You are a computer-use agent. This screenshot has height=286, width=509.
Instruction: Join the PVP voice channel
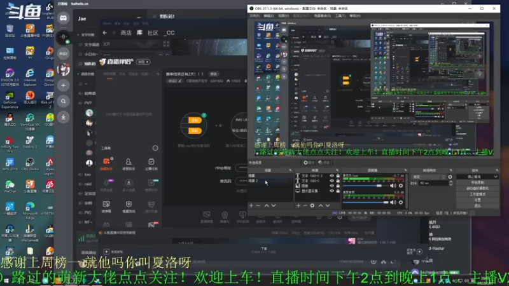click(88, 103)
